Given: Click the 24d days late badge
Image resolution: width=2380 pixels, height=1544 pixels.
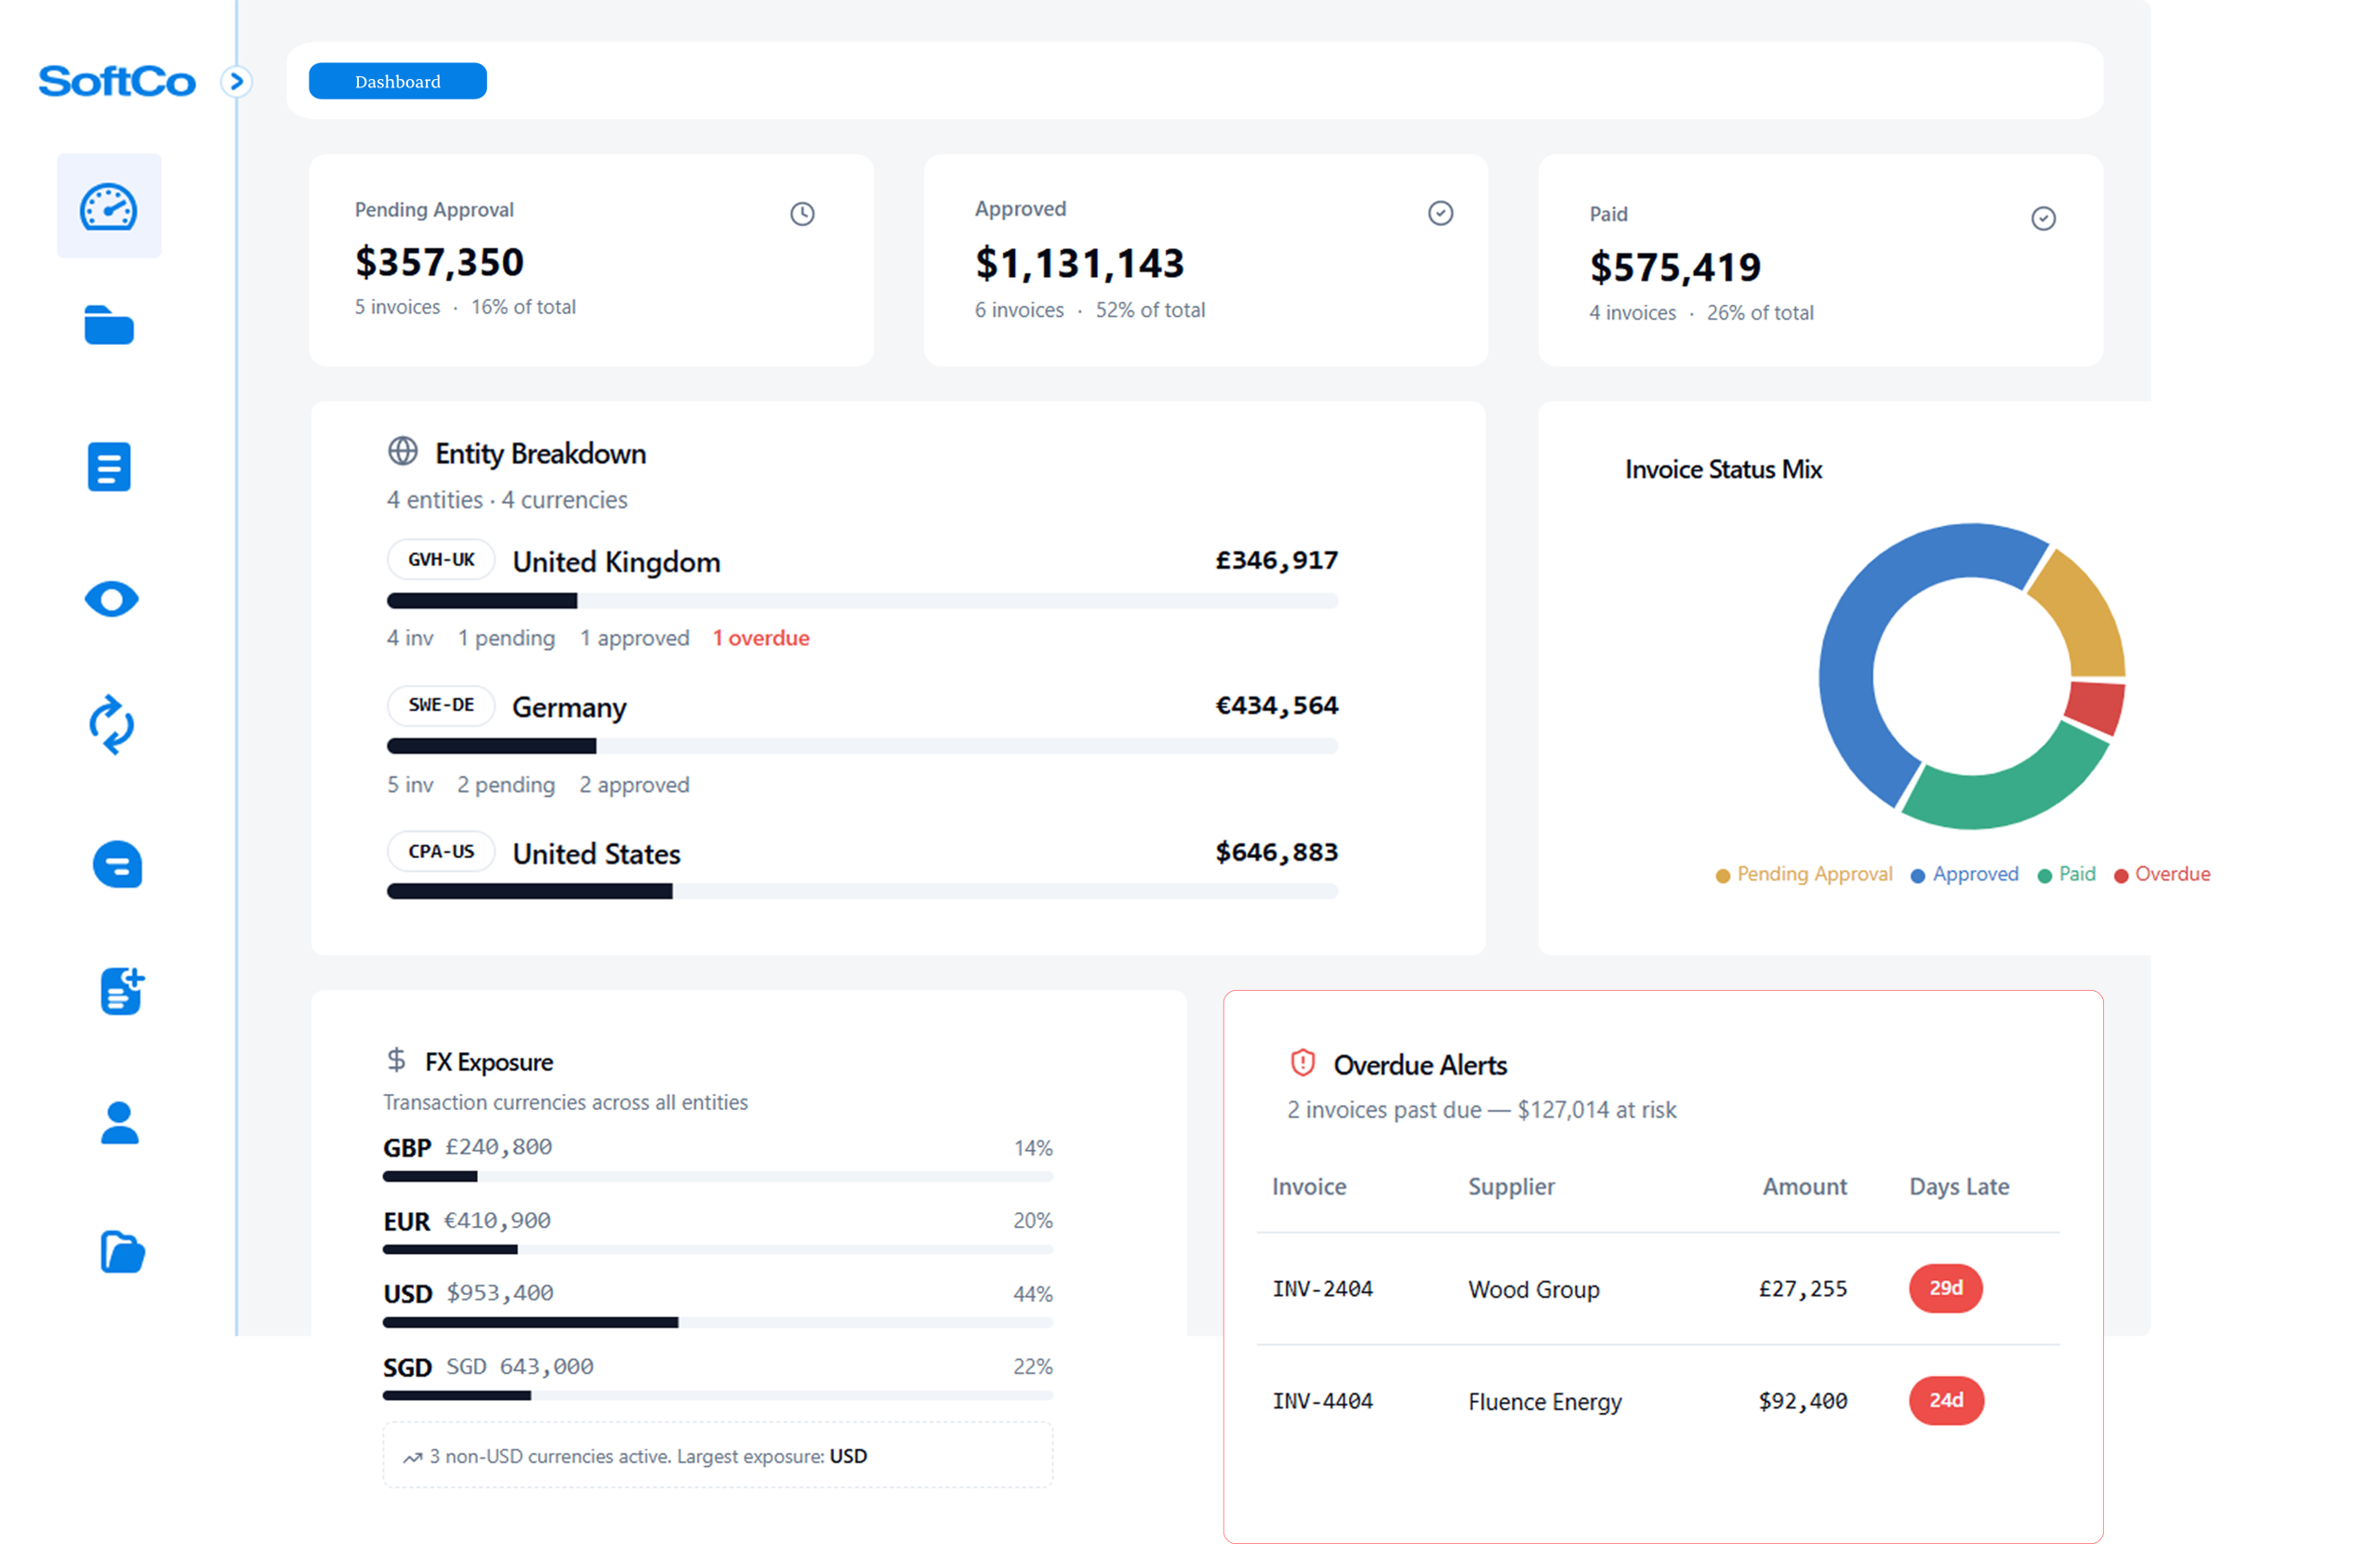Looking at the screenshot, I should (x=1945, y=1400).
